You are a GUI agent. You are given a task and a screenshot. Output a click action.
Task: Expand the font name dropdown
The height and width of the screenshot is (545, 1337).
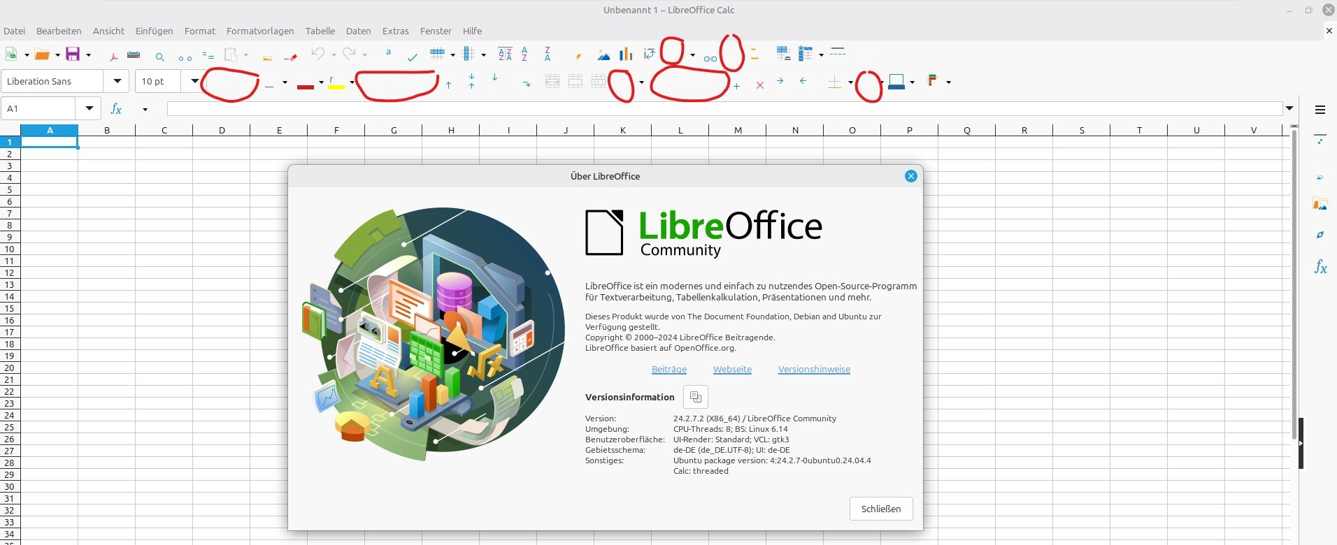pyautogui.click(x=117, y=81)
